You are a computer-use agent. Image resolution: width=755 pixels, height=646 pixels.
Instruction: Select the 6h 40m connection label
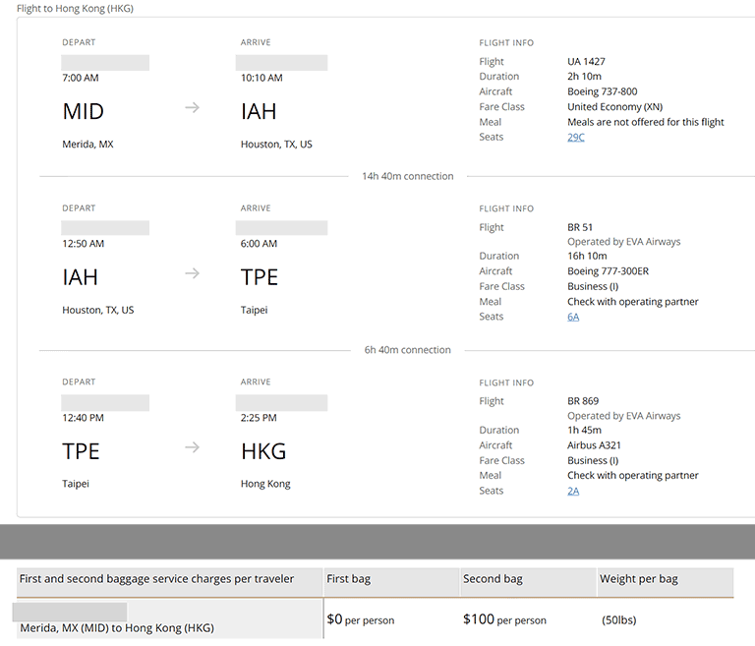[407, 351]
